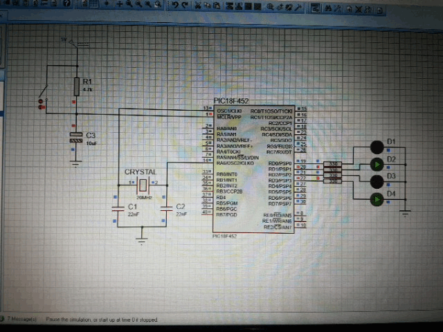Paste from clipboard icon
Viewport: 443px width, 332px height.
point(217,6)
